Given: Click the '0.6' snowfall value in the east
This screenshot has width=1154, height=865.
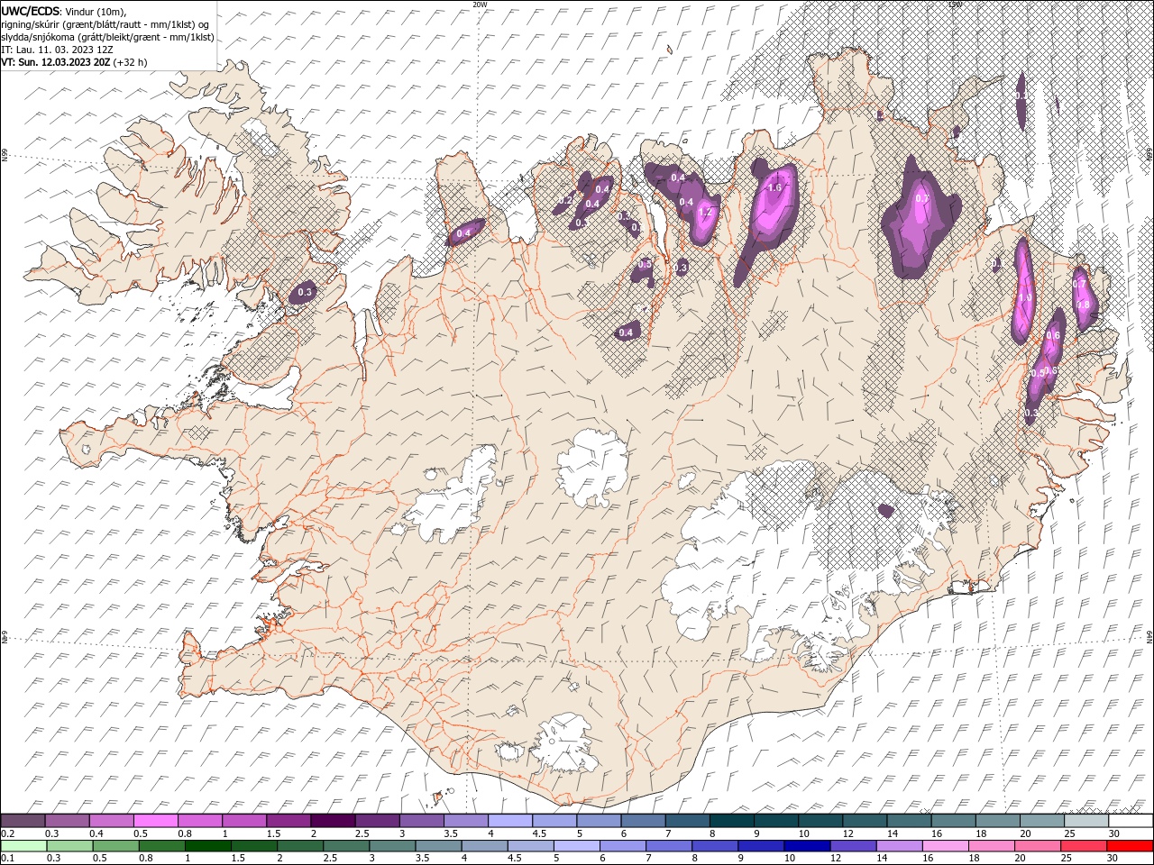Looking at the screenshot, I should point(1052,335).
